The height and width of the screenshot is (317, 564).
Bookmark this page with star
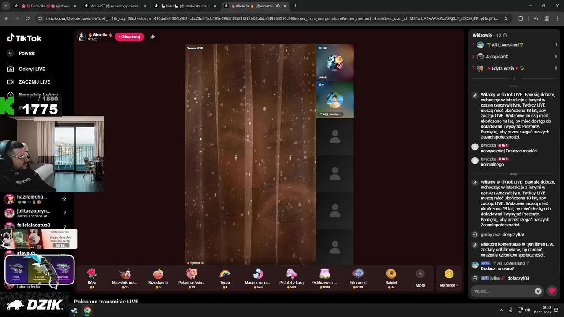tap(506, 18)
